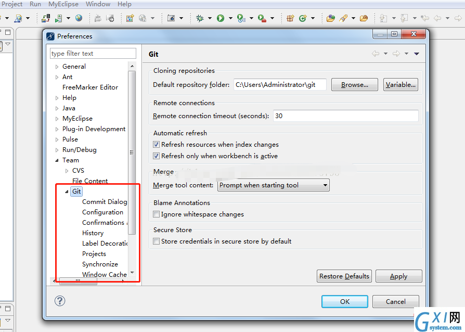This screenshot has height=332, width=465.
Task: Click the server deploy icon in toolbar
Action: 46,18
